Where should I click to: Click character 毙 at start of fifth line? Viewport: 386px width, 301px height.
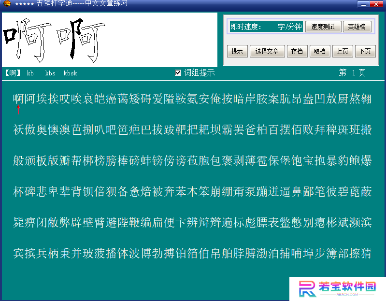coord(19,223)
